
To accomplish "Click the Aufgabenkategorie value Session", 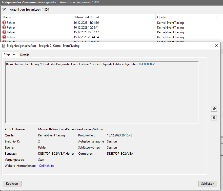I will click(112, 141).
